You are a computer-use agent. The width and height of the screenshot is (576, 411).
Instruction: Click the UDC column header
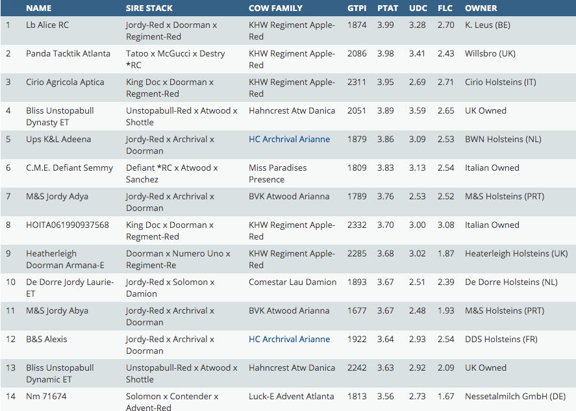point(418,8)
